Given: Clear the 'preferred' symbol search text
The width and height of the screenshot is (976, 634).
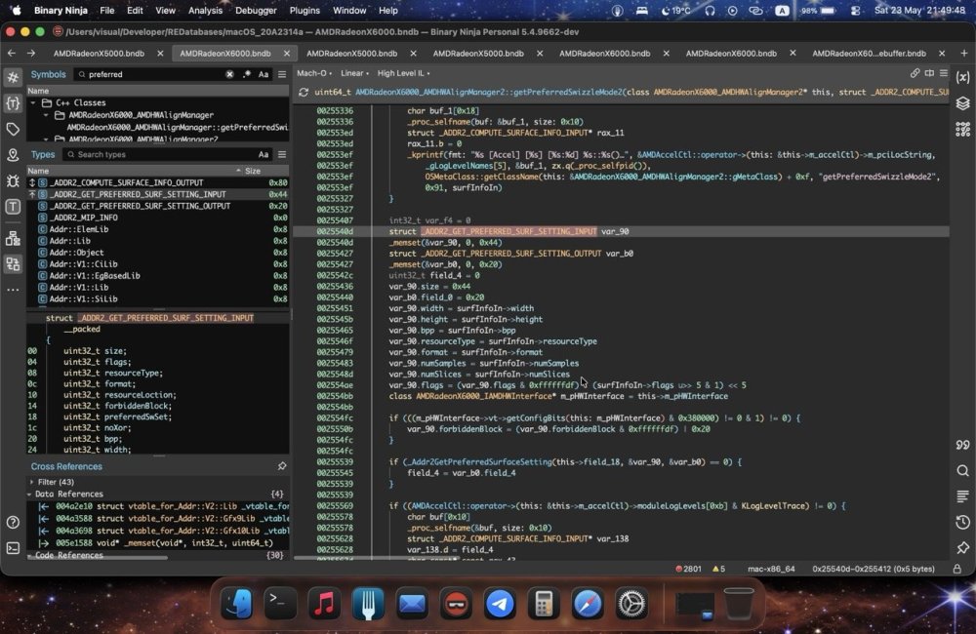Looking at the screenshot, I should click(229, 74).
